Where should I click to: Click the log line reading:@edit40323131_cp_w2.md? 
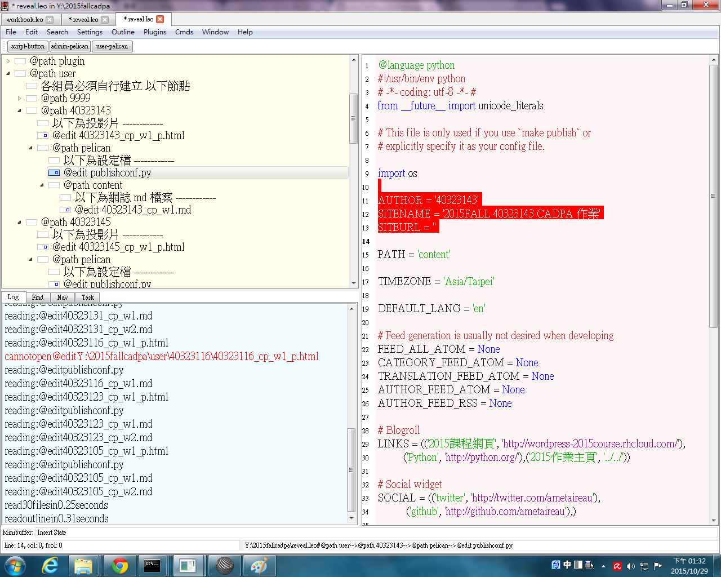pos(78,329)
